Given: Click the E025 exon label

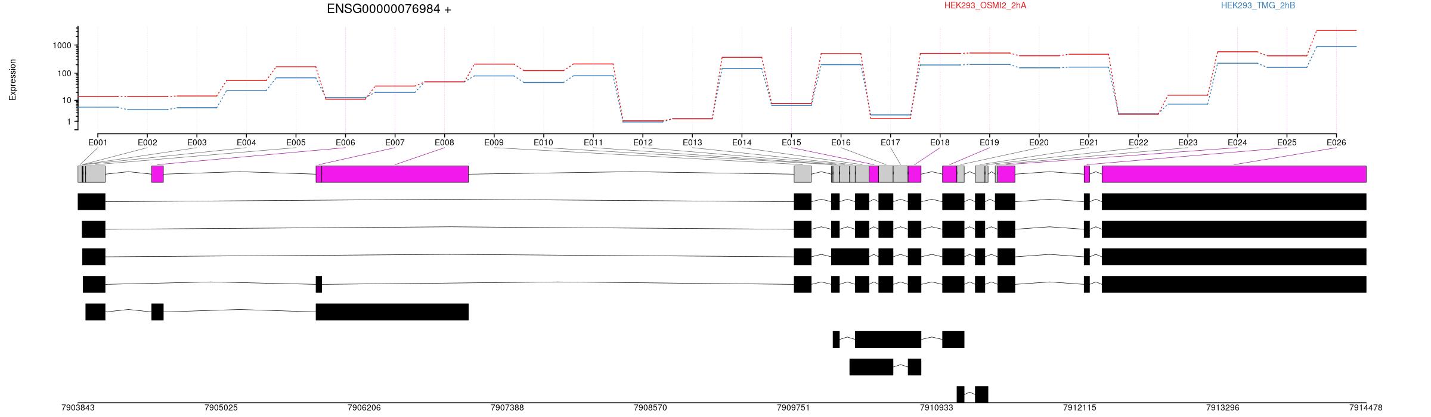Looking at the screenshot, I should click(1287, 142).
